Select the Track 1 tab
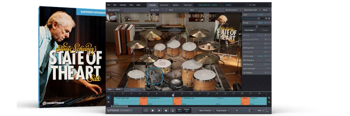Screen dimensions: 350x116 (x=133, y=89)
